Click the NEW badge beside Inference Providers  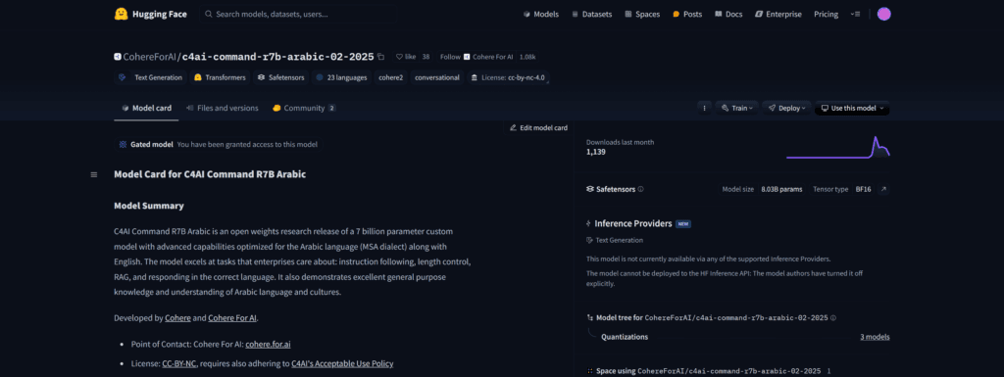(x=683, y=224)
